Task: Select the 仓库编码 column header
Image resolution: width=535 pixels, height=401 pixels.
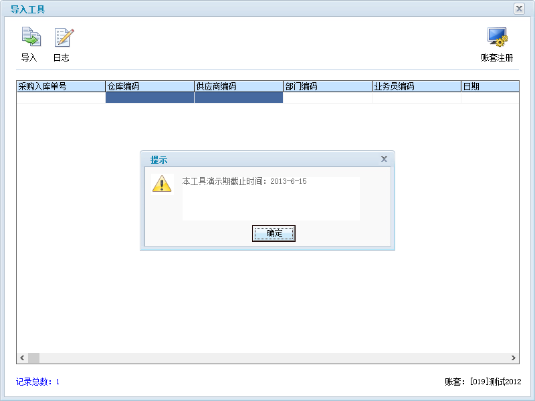Action: [x=150, y=86]
